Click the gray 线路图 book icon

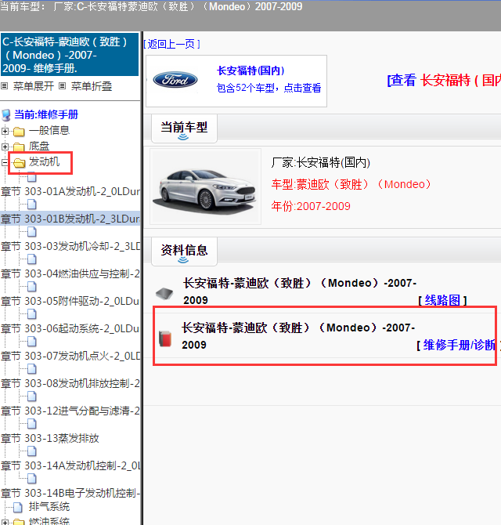tap(164, 293)
